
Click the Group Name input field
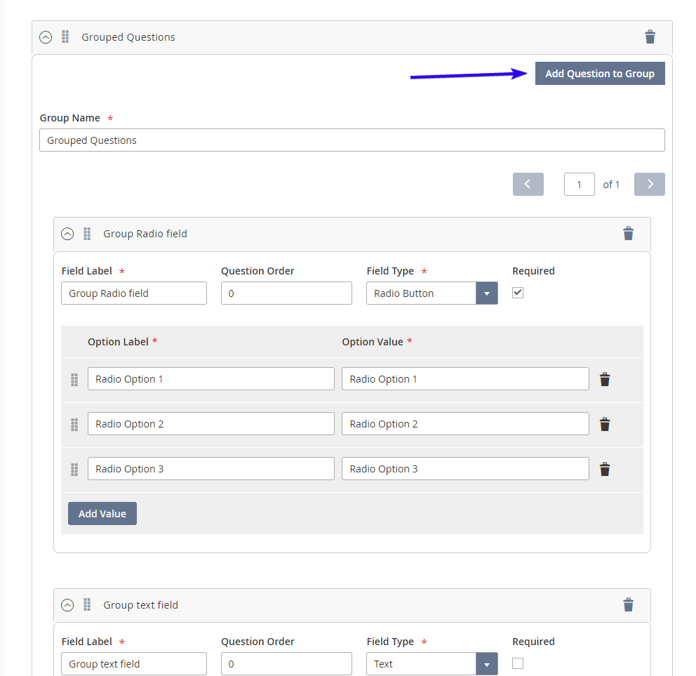352,140
